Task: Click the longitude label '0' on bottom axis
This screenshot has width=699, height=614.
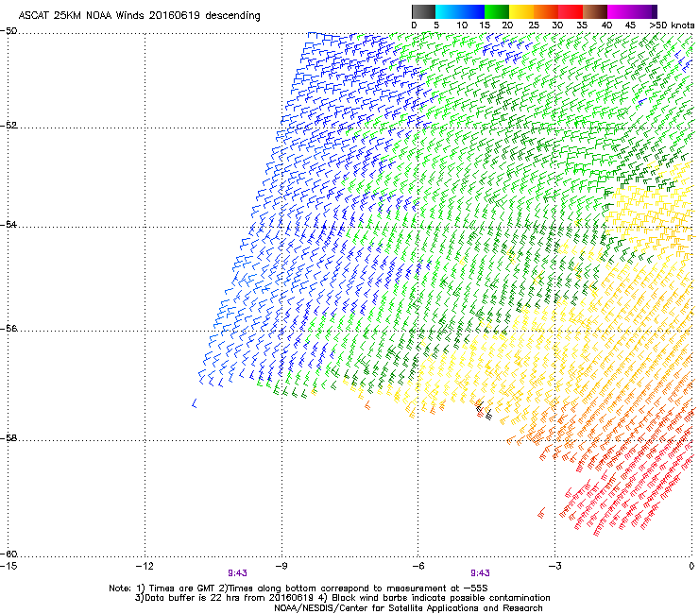Action: (x=691, y=566)
